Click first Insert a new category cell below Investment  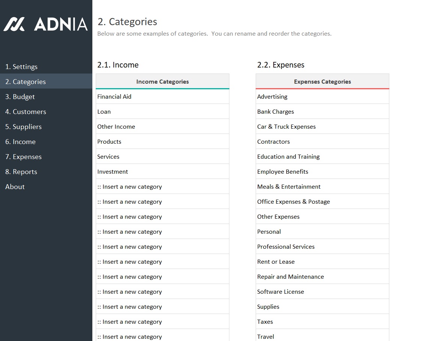[163, 187]
